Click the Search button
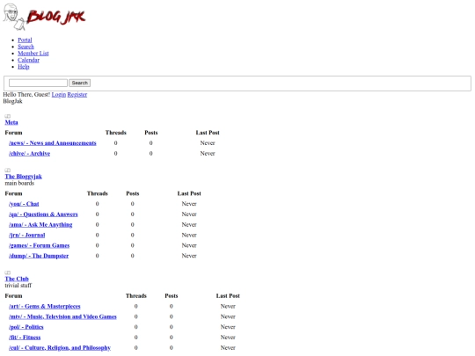Image resolution: width=475 pixels, height=356 pixels. click(x=80, y=83)
